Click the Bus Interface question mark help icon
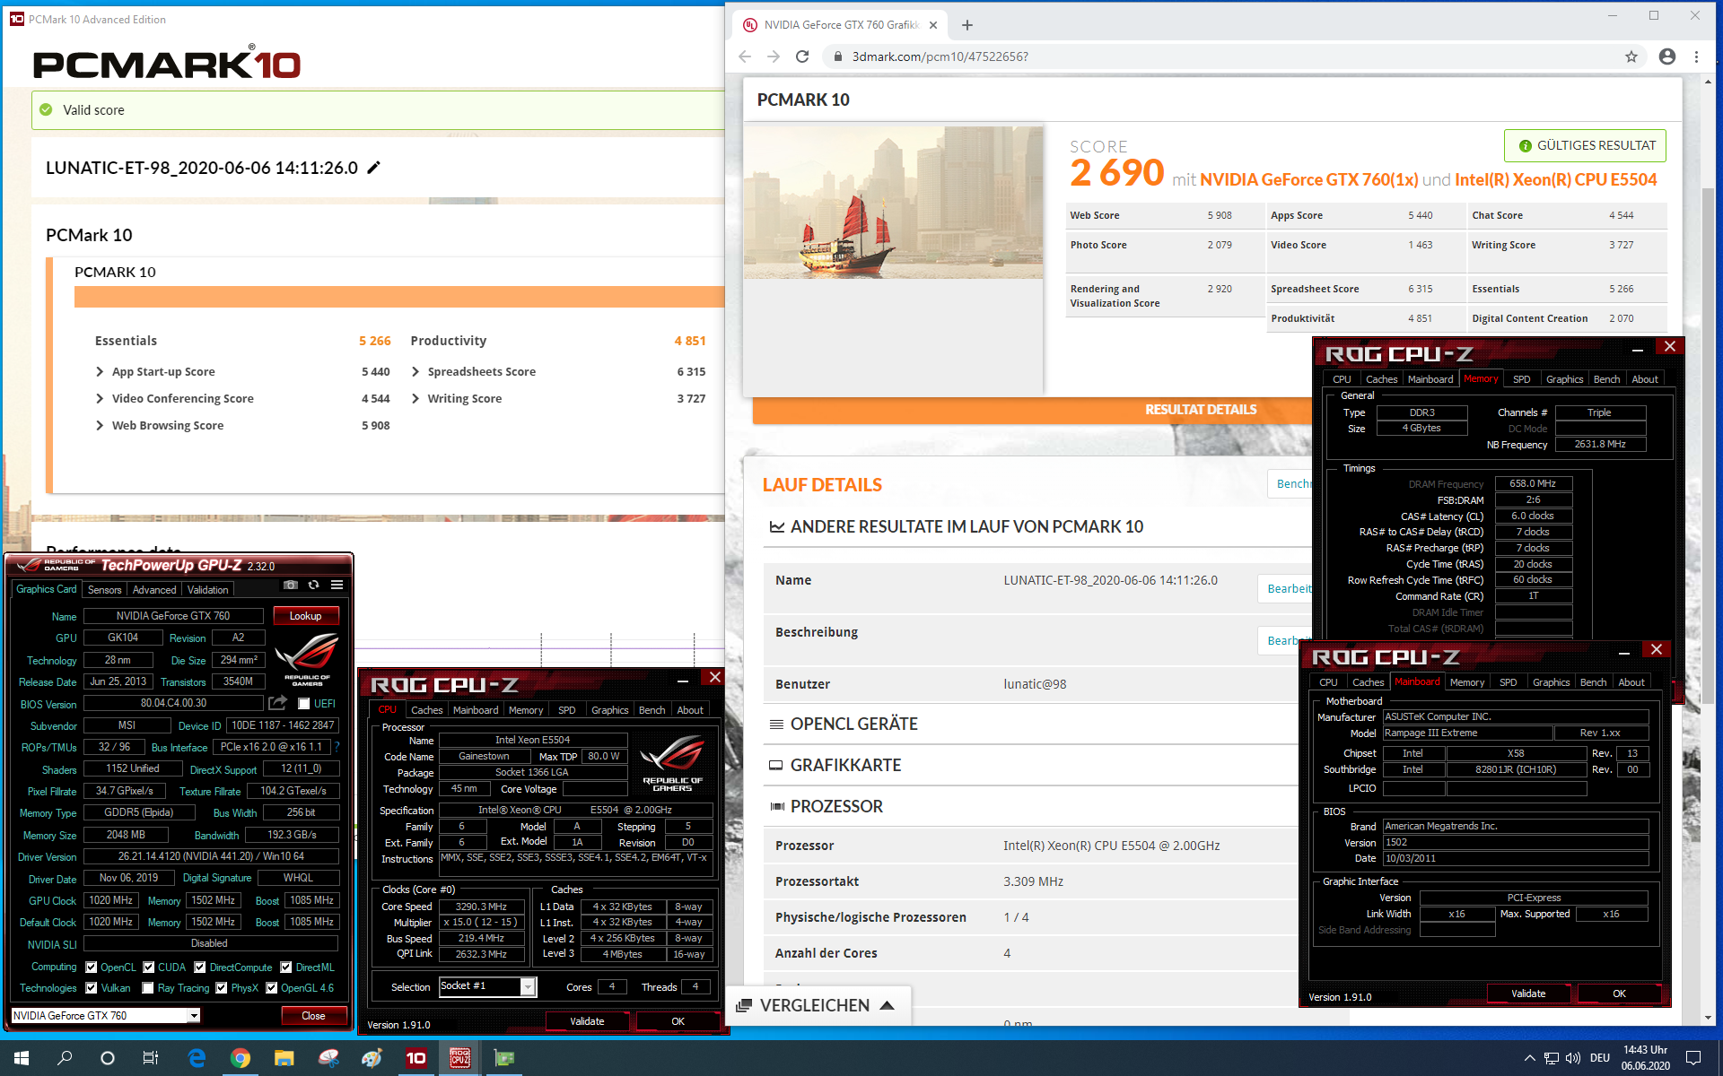This screenshot has width=1723, height=1076. pyautogui.click(x=337, y=747)
